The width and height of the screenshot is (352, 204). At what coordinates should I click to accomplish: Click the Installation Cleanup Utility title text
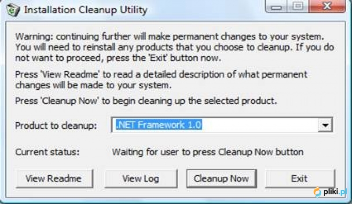(85, 10)
